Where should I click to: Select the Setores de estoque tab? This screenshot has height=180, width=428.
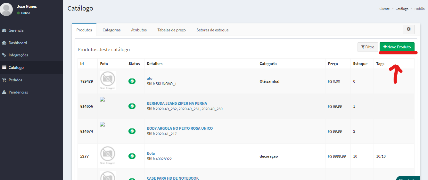212,30
